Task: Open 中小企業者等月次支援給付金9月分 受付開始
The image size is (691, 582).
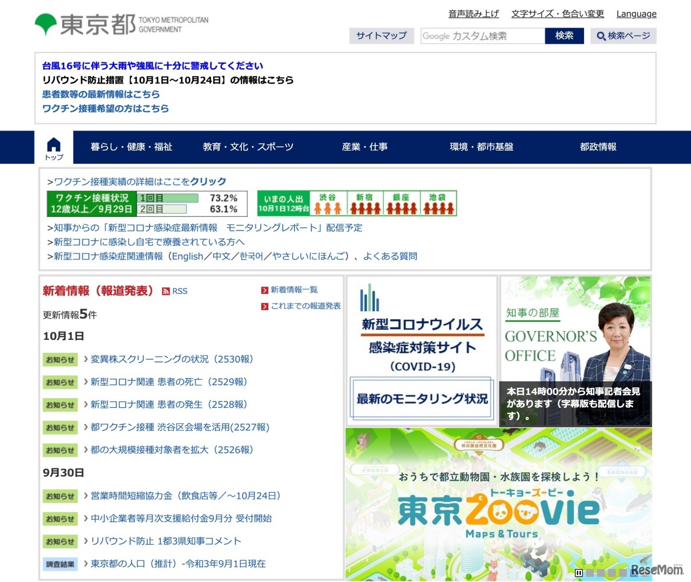Action: click(181, 518)
